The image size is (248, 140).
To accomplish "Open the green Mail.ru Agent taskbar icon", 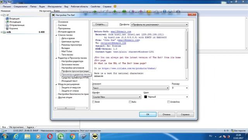I will [x=61, y=136].
